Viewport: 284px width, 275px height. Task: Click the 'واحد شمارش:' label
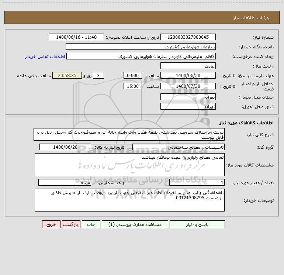coord(111,183)
